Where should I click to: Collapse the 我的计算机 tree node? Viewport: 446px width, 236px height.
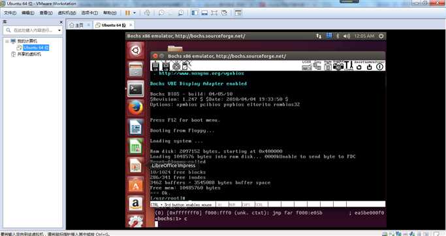(x=7, y=41)
